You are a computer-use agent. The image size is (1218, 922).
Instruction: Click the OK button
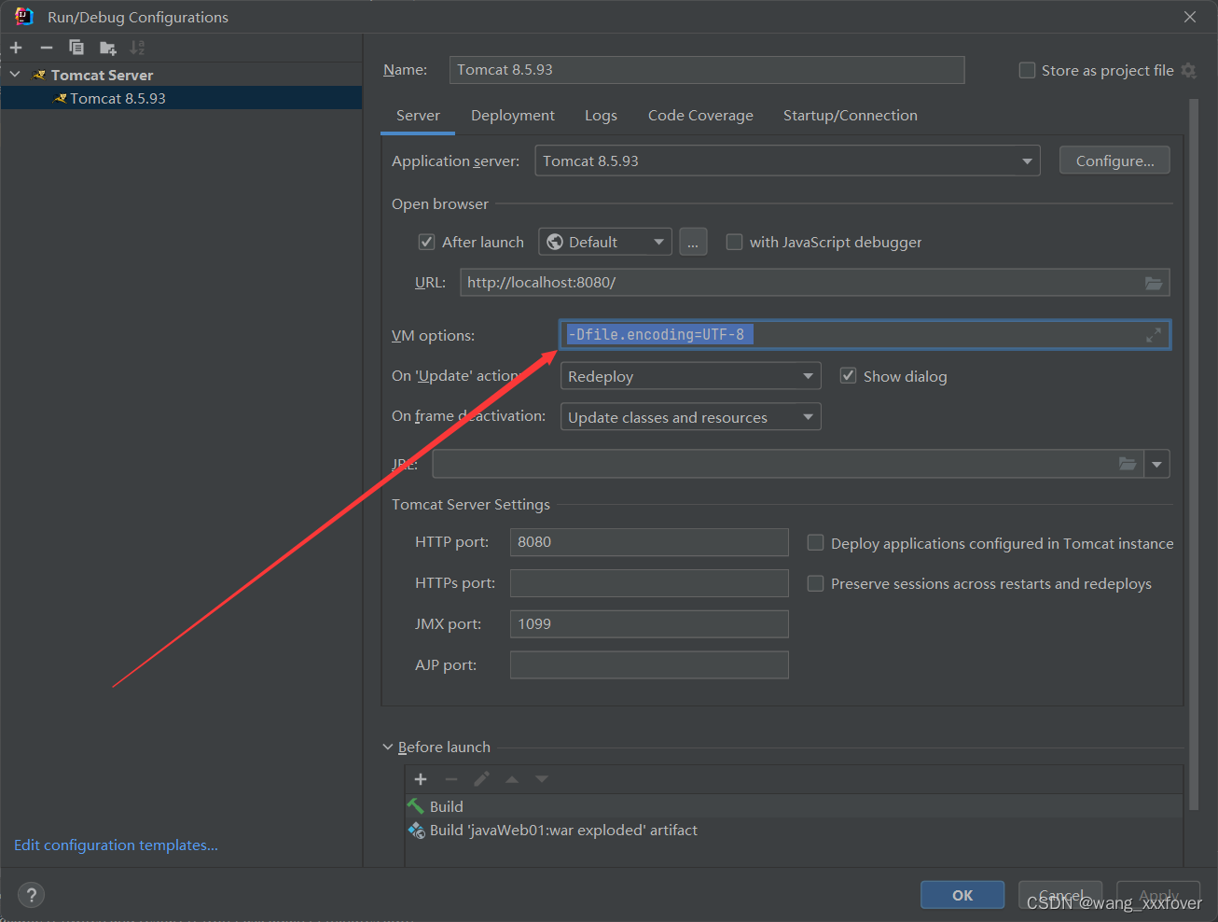[962, 895]
